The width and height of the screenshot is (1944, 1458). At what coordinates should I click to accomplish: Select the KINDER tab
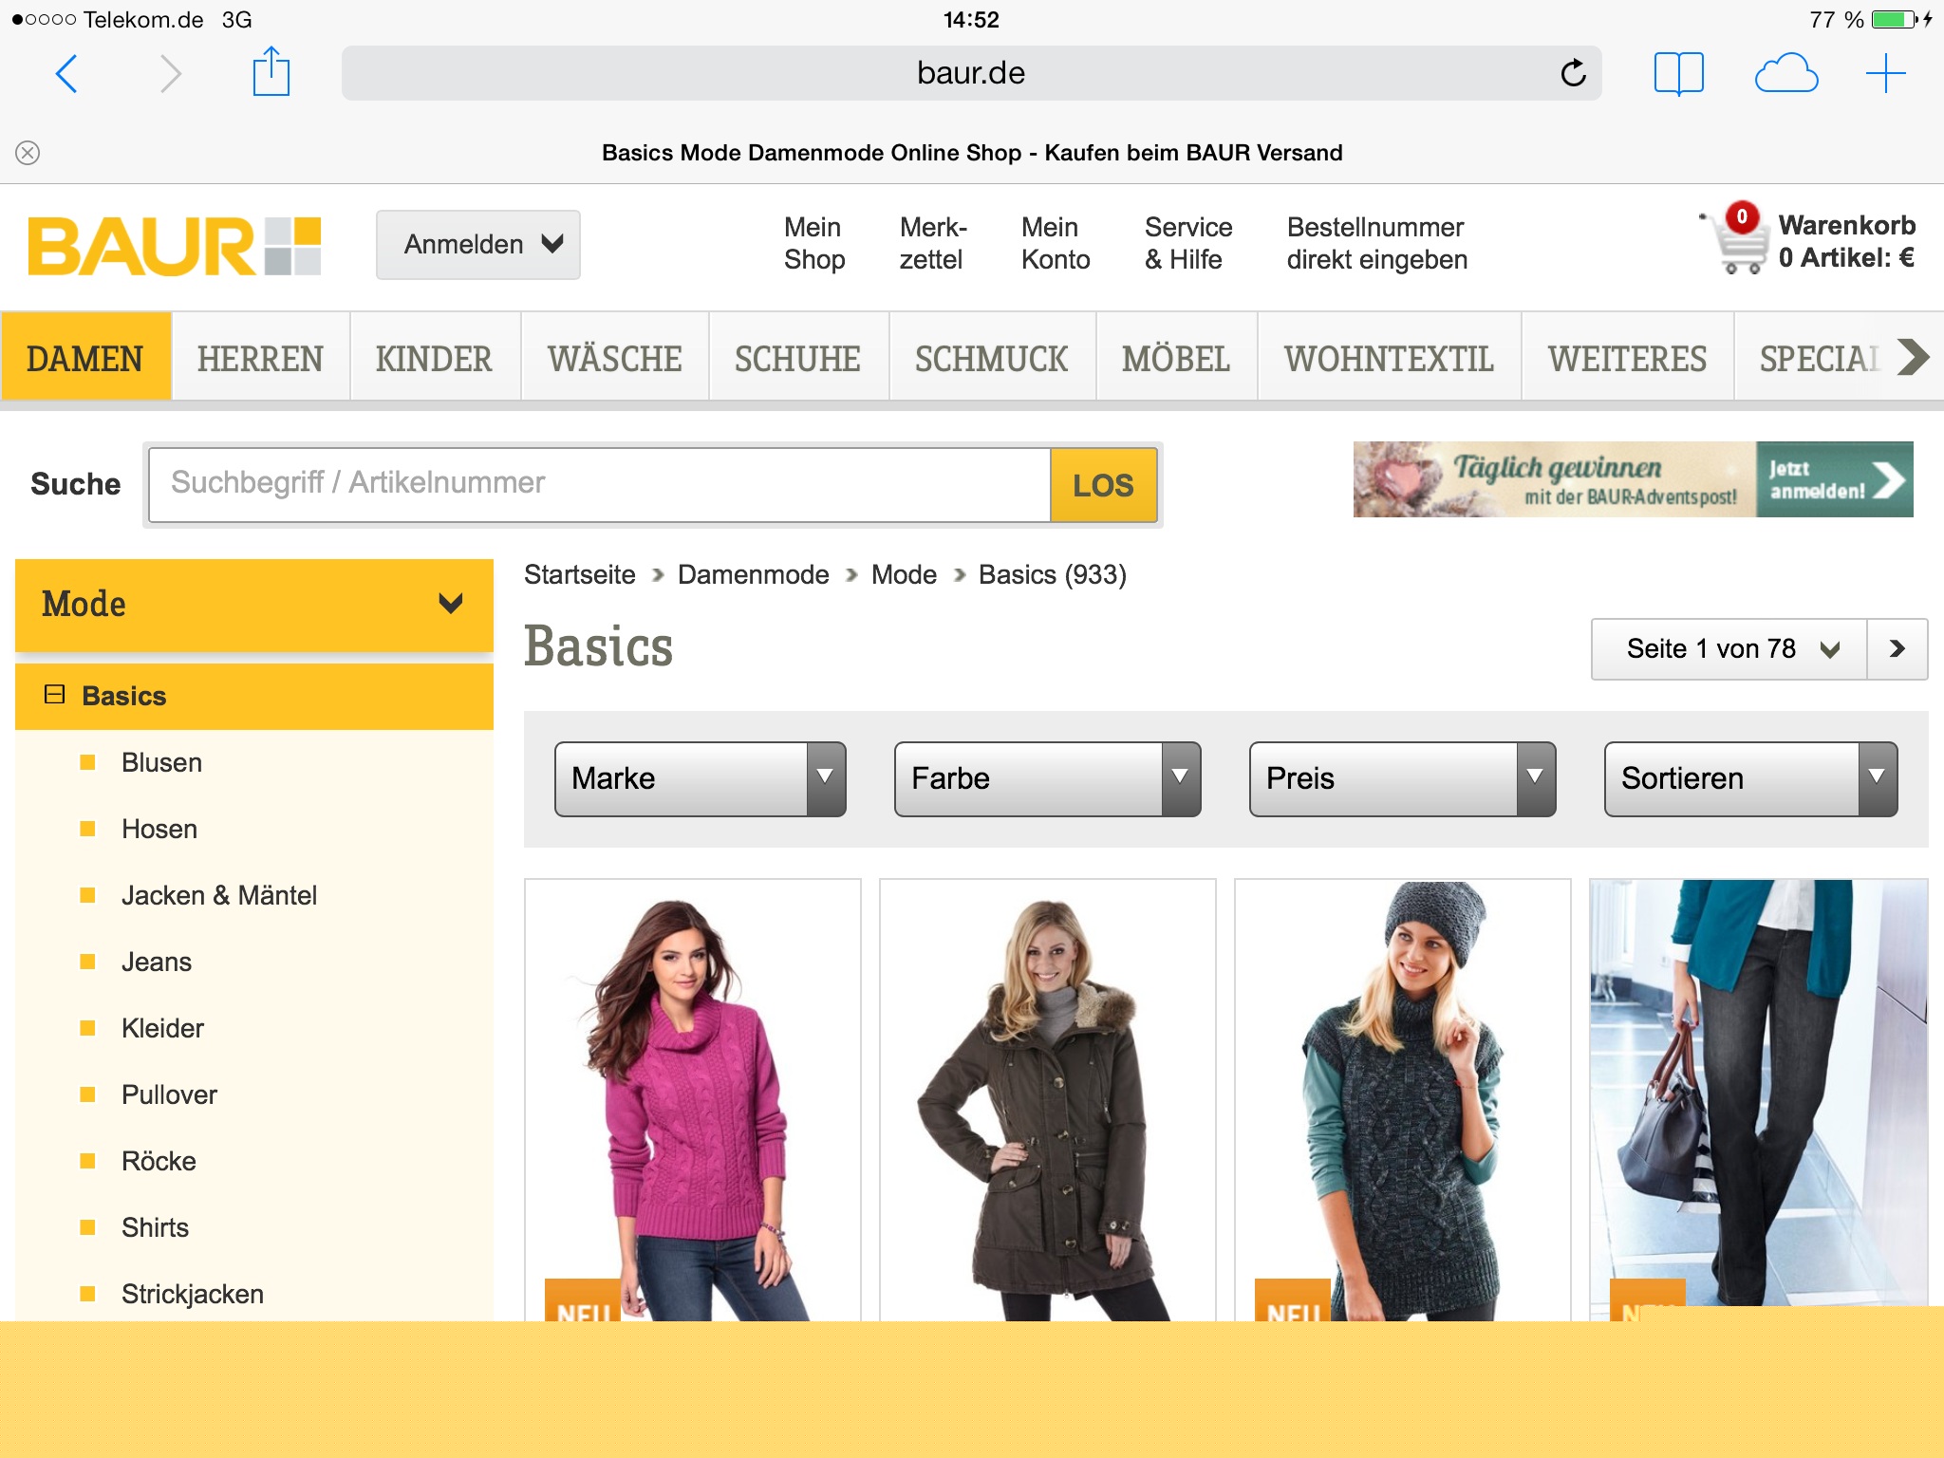coord(434,358)
